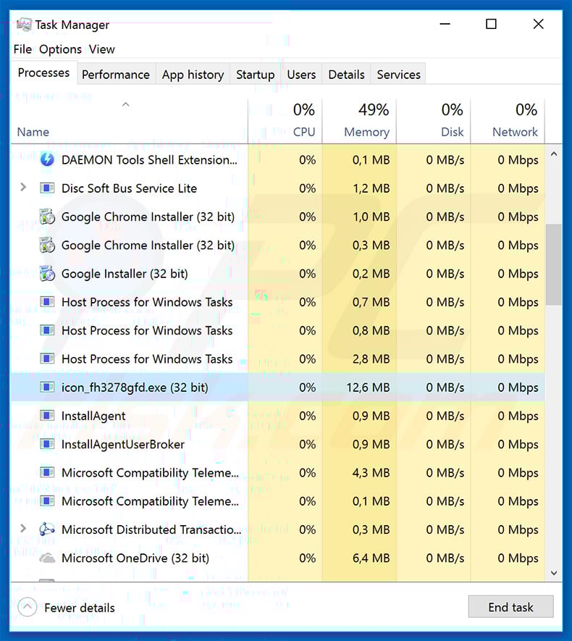
Task: Sort processes by Network column header
Action: tap(515, 132)
